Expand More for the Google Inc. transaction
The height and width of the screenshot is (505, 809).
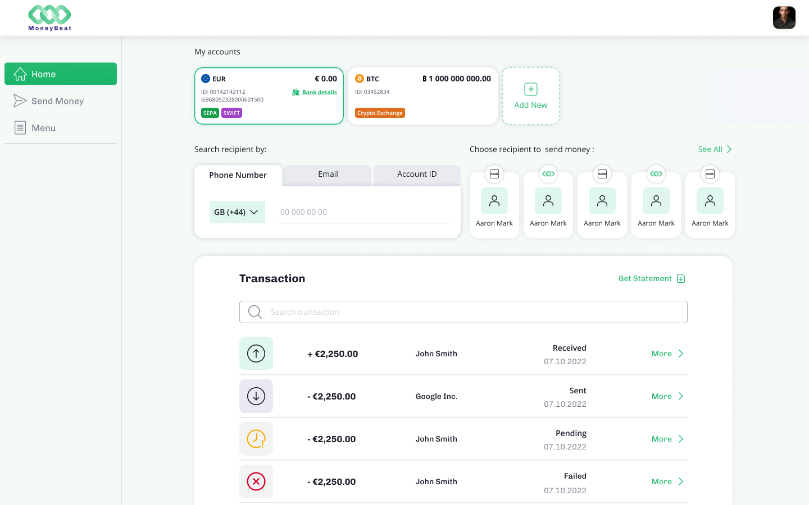pyautogui.click(x=667, y=396)
